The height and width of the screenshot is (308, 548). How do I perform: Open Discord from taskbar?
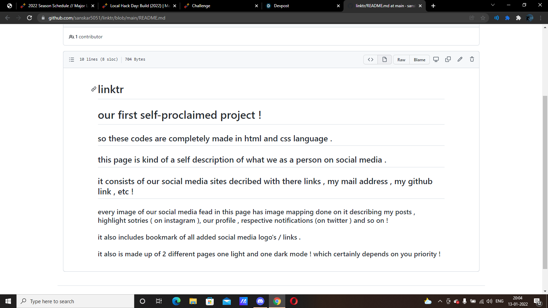(x=260, y=301)
